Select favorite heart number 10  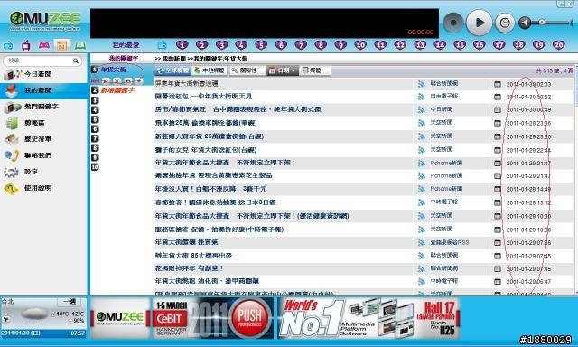pos(360,45)
